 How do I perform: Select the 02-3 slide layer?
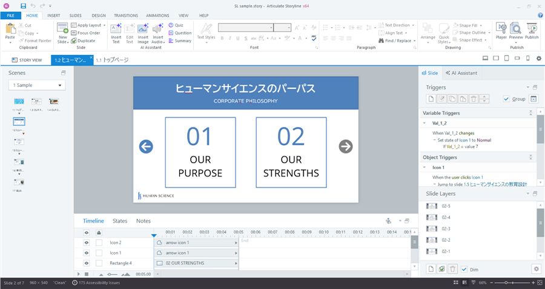tap(446, 229)
